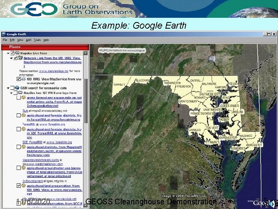Click CHARLES county label on map
This screenshot has width=278, height=209.
pyautogui.click(x=195, y=130)
